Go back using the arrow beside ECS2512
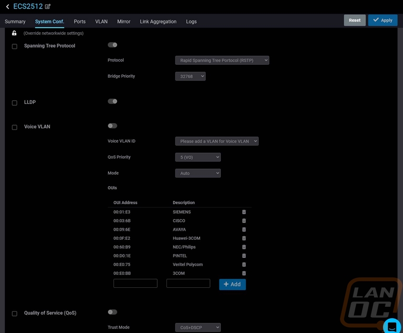Viewport: 403px width, 333px height. 8,6
